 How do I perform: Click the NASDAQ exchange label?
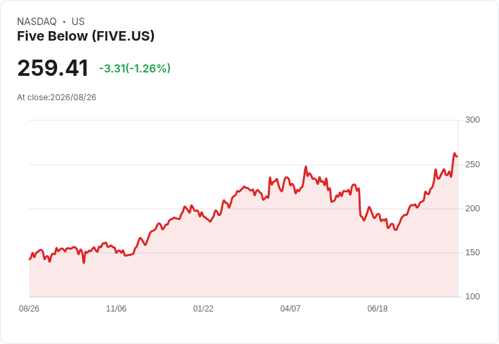pos(37,22)
